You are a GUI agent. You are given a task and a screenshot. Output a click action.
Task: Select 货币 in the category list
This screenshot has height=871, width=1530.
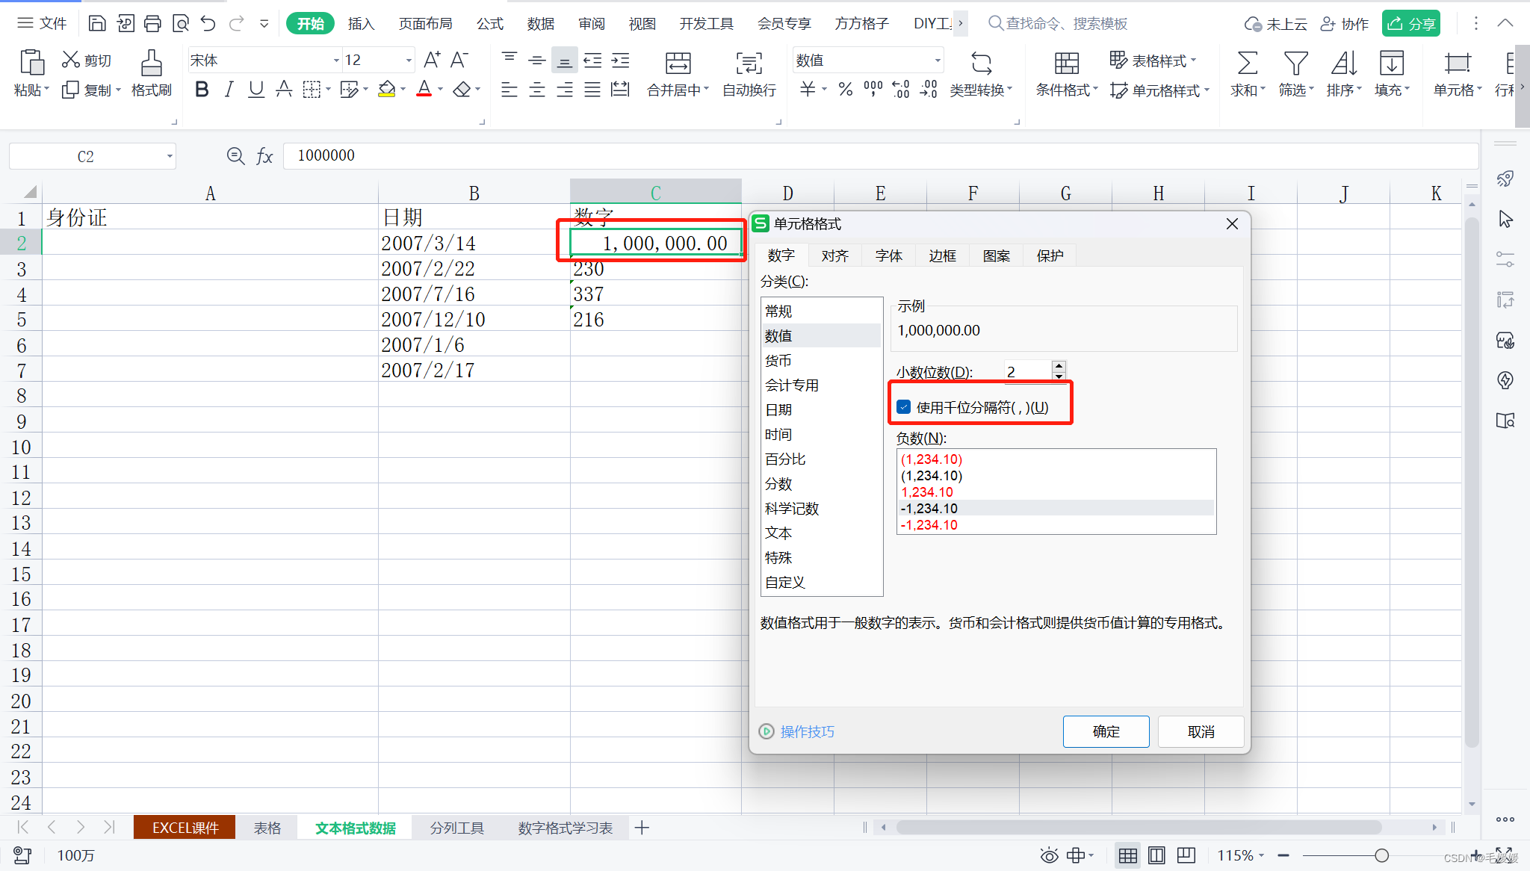(x=778, y=361)
